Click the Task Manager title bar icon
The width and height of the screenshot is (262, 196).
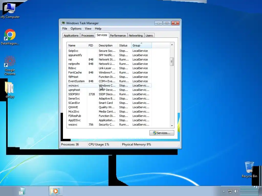63,23
